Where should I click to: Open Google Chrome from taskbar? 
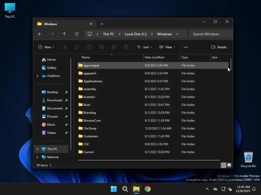tap(148, 189)
